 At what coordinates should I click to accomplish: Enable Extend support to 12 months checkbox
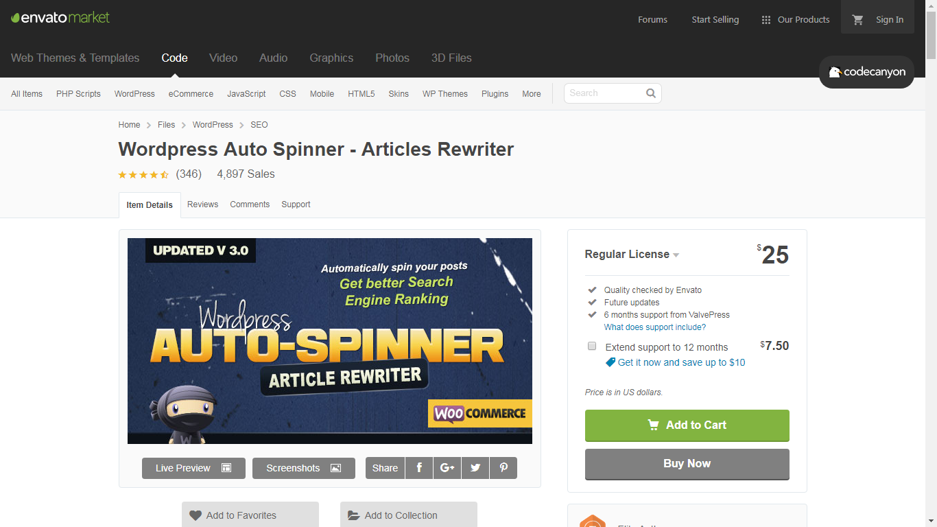592,346
